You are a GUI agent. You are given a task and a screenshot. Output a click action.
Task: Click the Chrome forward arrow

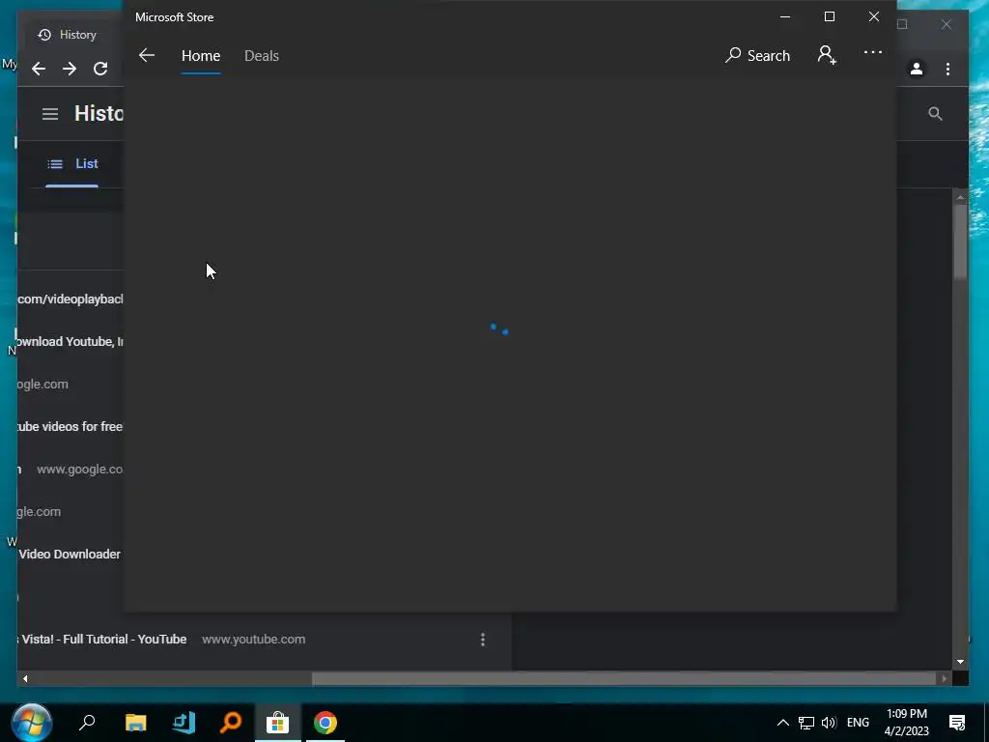(70, 69)
